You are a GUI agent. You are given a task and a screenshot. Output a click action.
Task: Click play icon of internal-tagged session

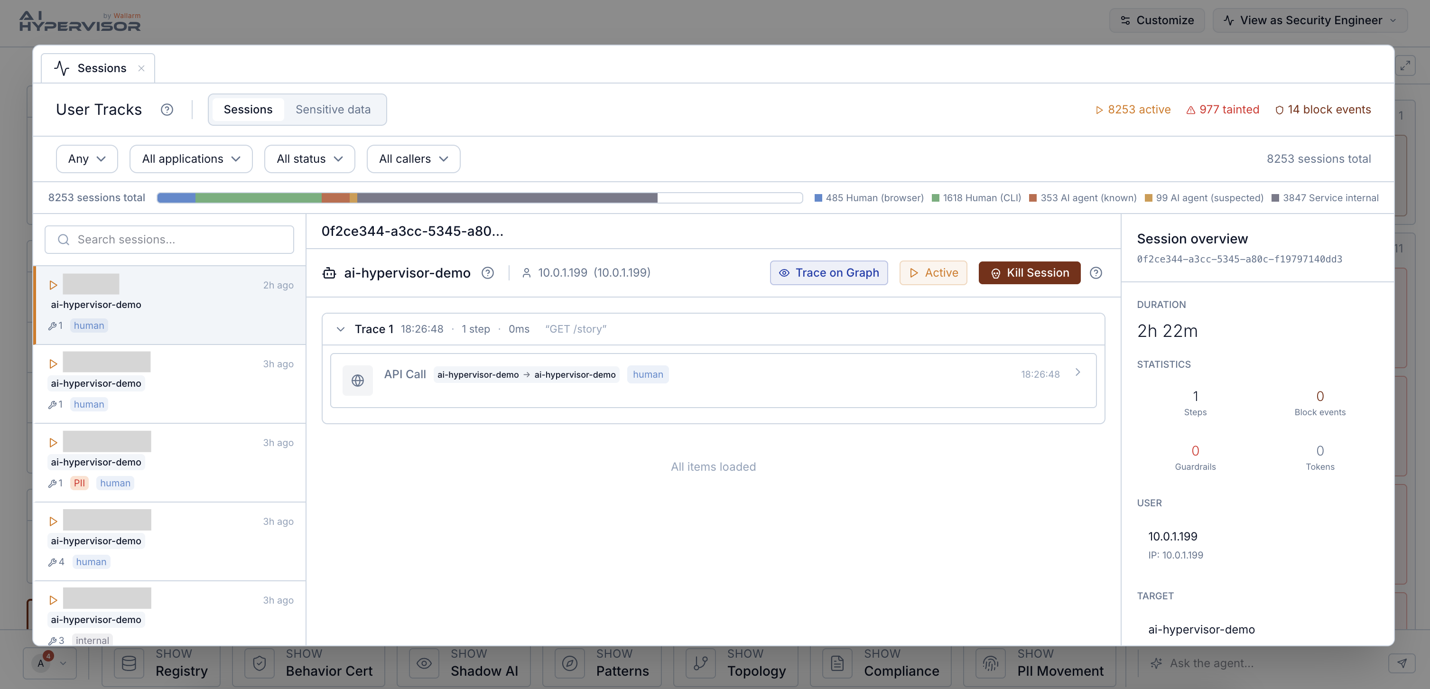53,600
